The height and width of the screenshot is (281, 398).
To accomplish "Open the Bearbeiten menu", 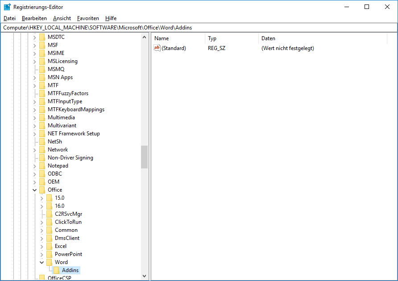I will point(34,18).
